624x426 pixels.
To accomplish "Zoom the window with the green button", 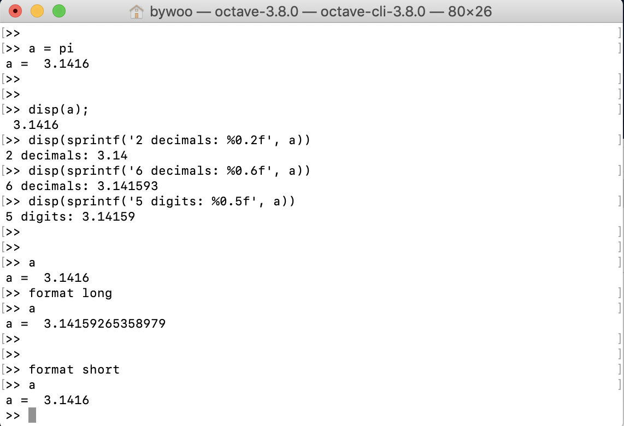I will pyautogui.click(x=59, y=11).
